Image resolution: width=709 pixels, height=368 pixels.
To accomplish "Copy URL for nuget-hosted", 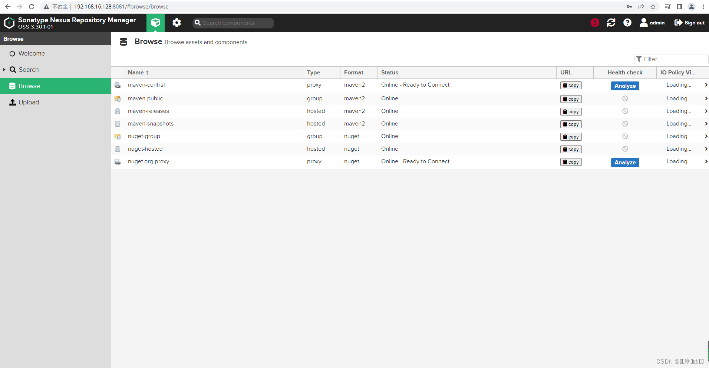I will 571,150.
